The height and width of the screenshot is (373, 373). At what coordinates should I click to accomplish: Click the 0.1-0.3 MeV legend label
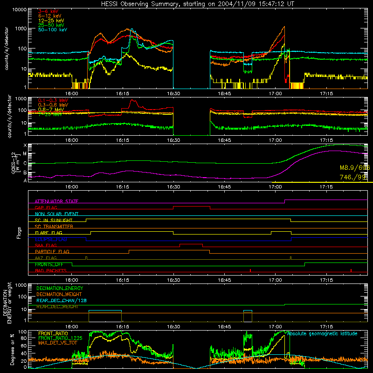(x=53, y=100)
